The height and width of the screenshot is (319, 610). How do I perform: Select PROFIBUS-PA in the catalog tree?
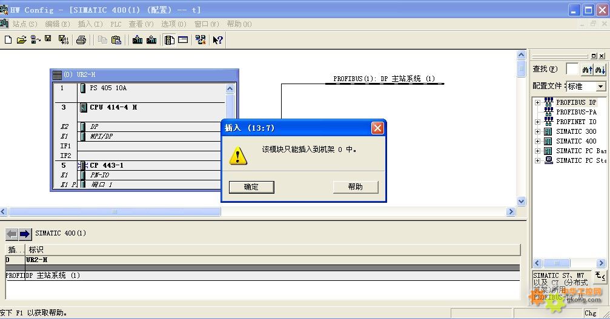click(x=576, y=112)
